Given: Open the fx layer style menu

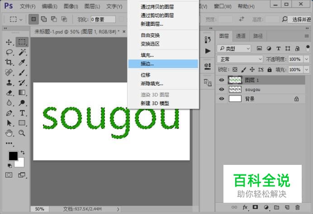Looking at the screenshot, I should click(x=245, y=207).
